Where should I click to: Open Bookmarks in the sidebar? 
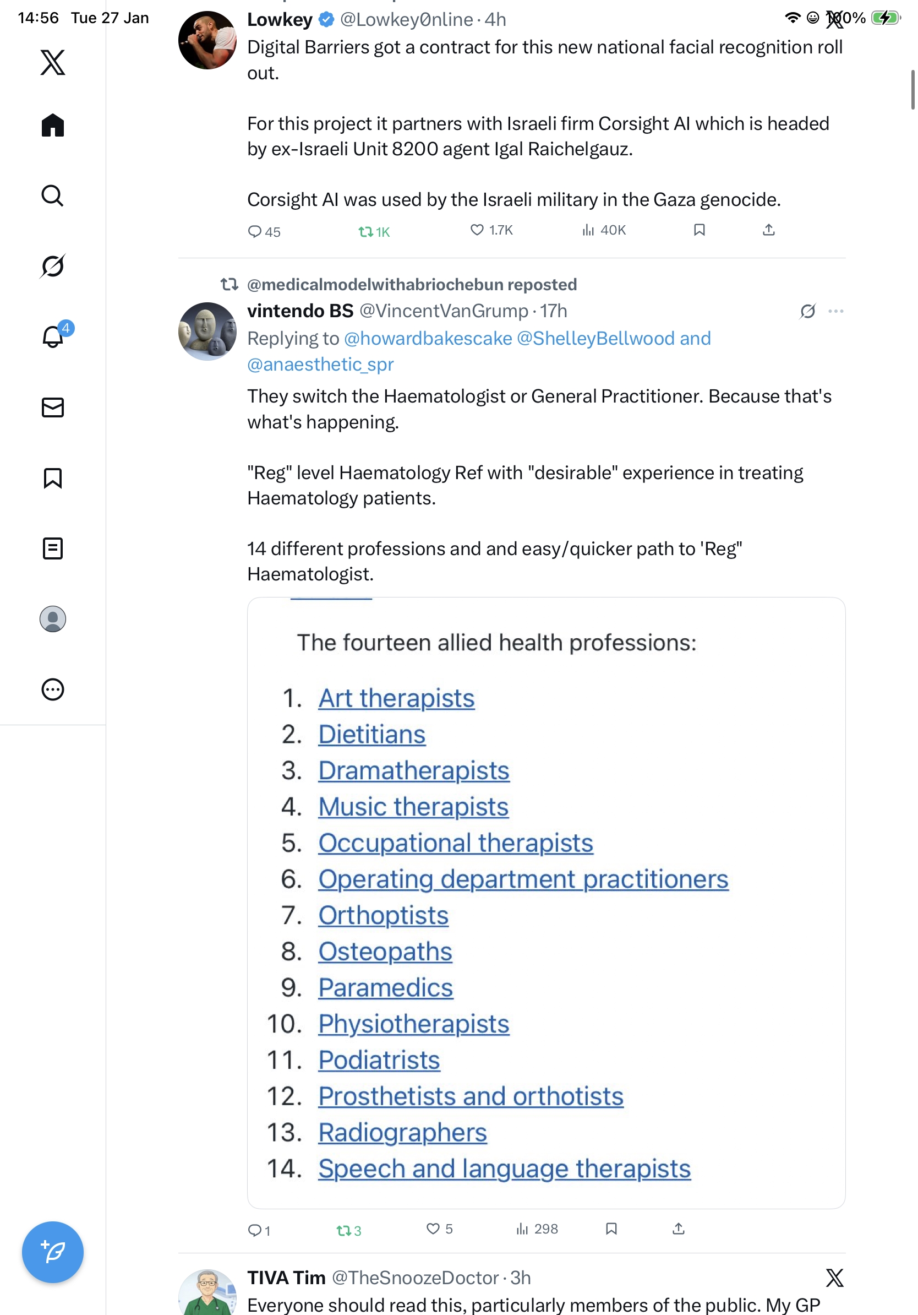[53, 477]
